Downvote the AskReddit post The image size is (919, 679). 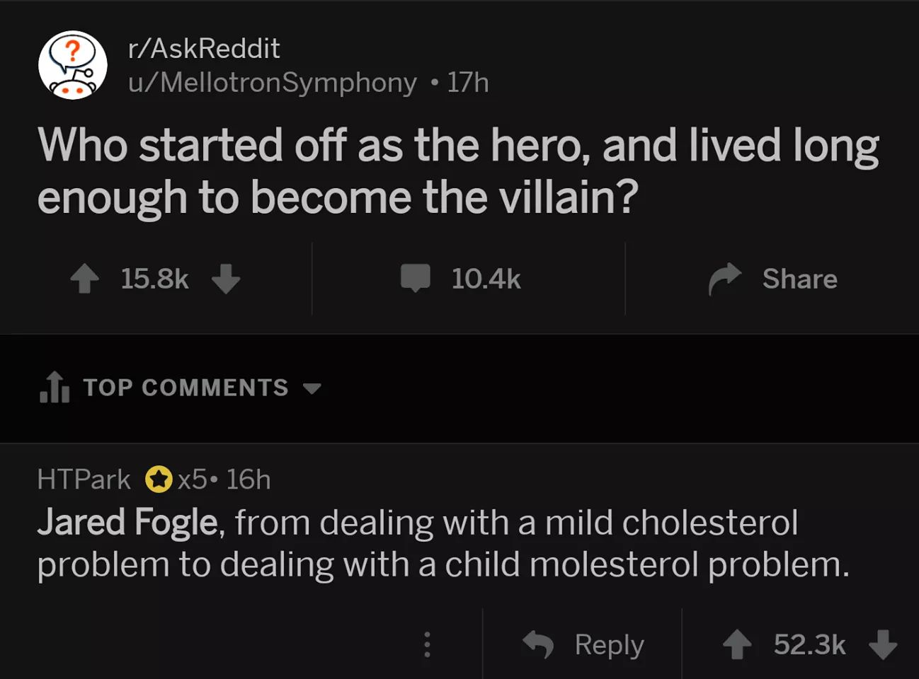[226, 279]
